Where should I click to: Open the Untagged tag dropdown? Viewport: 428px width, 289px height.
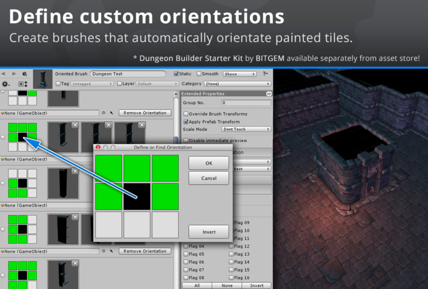click(x=92, y=84)
